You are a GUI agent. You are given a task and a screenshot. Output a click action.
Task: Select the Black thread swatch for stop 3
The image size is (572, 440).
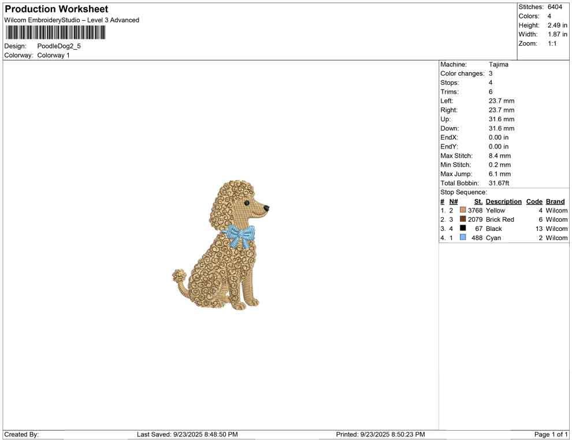(x=462, y=229)
